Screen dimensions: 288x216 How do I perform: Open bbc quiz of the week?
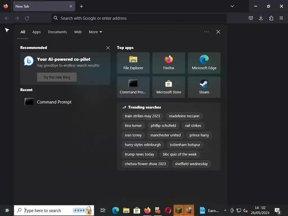180,154
